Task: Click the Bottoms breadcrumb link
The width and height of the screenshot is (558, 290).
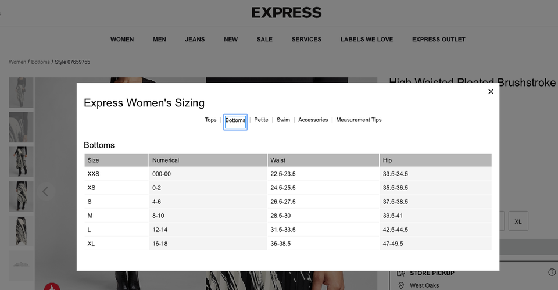Action: tap(41, 62)
